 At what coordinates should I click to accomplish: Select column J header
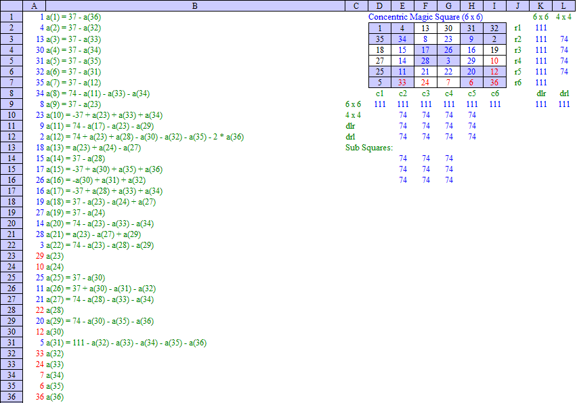pos(517,5)
